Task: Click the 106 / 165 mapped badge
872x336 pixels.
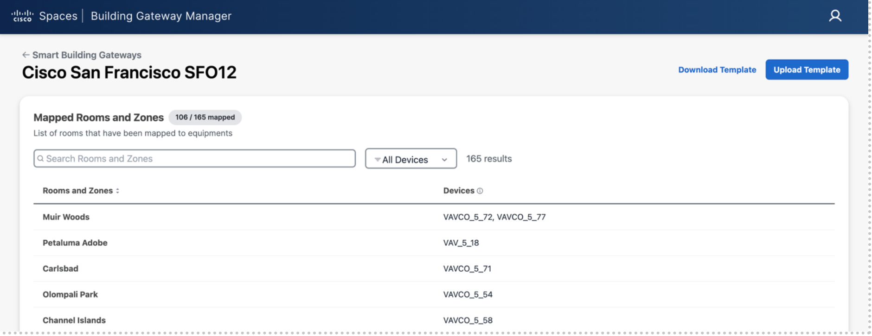Action: pos(205,118)
